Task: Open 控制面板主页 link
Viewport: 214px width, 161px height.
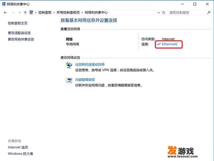Action: coord(18,23)
